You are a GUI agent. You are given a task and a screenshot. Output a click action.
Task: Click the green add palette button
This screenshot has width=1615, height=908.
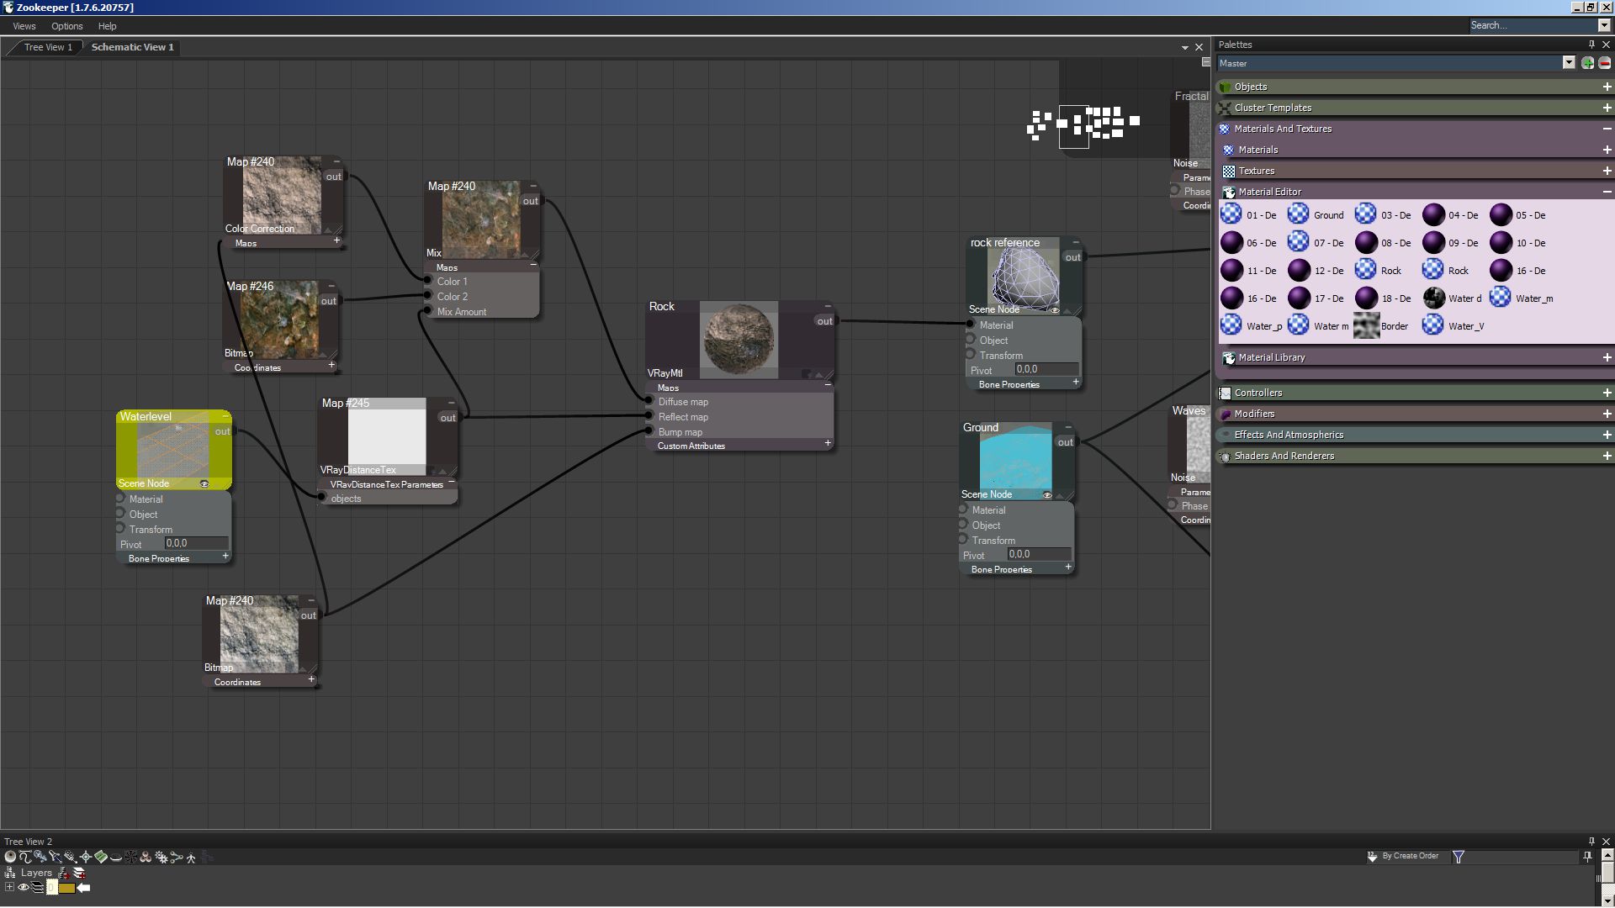(1587, 63)
